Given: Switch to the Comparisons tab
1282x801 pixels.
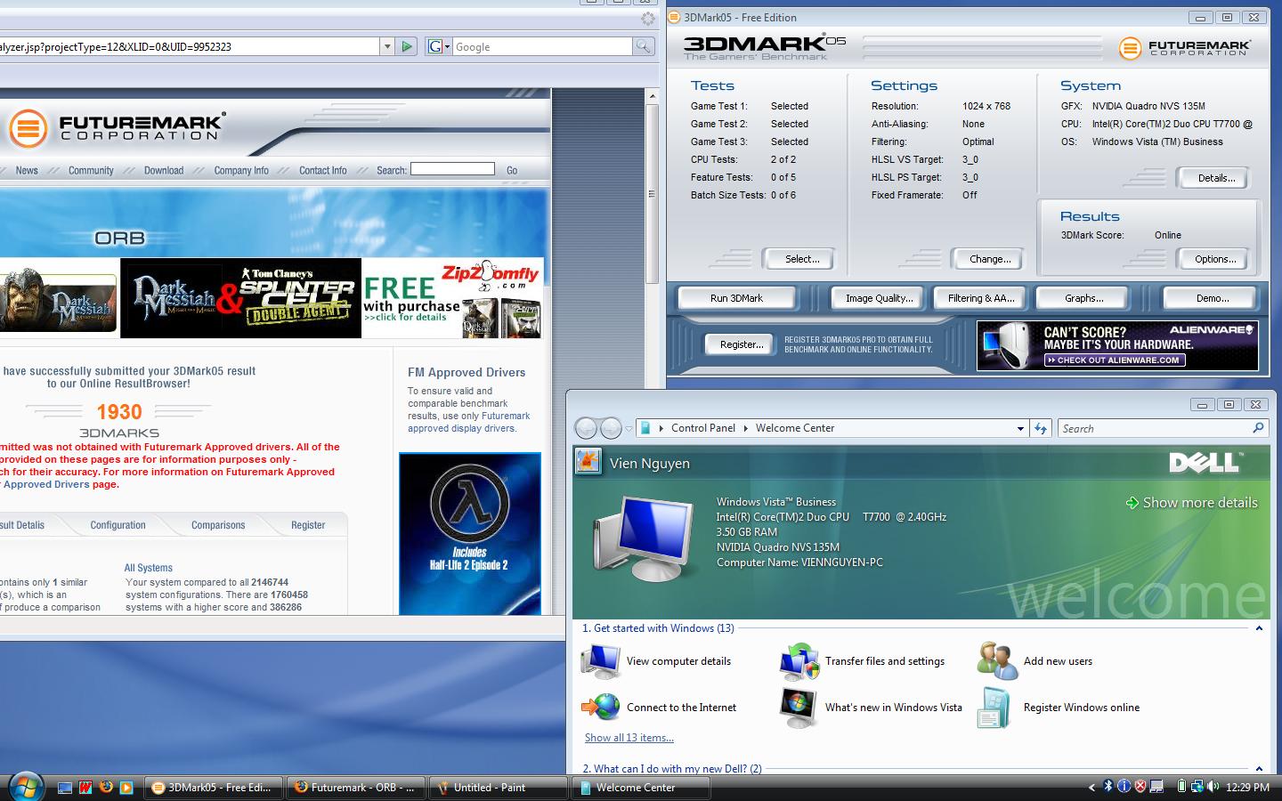Looking at the screenshot, I should click(x=218, y=525).
